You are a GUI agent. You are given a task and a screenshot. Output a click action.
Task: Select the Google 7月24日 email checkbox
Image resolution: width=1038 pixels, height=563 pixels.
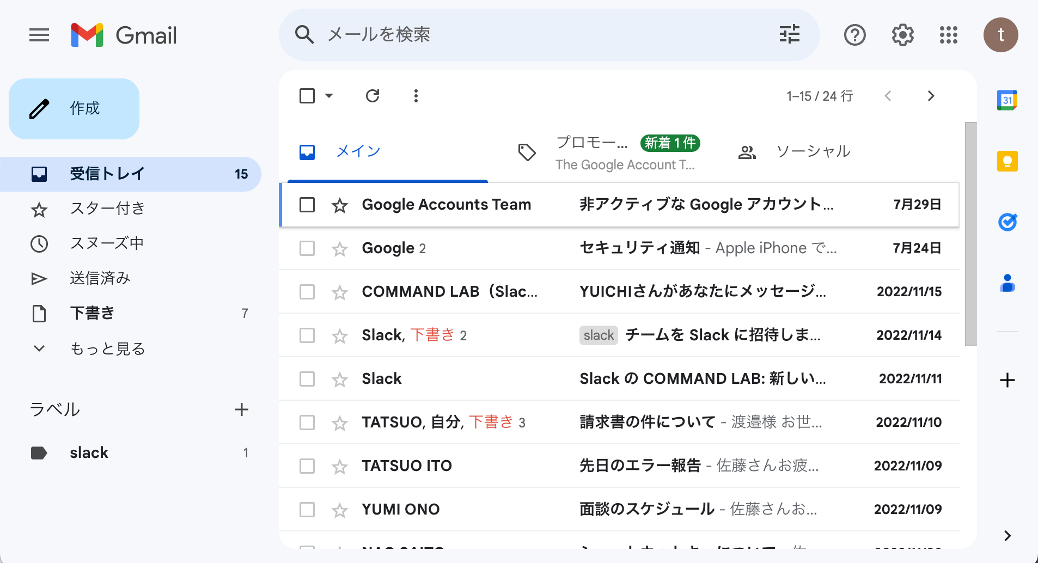307,248
